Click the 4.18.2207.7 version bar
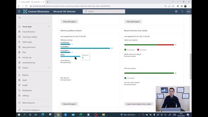Screen dimensions: 208x117 tap(65, 52)
